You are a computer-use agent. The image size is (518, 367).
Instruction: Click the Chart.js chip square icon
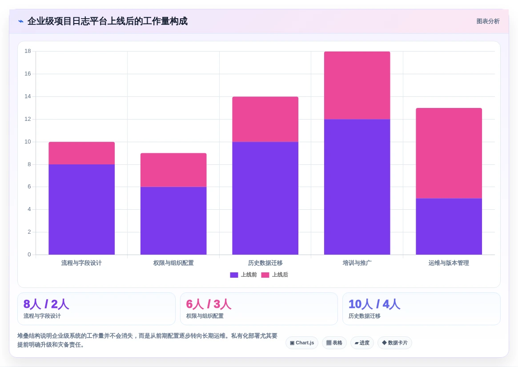(x=292, y=343)
